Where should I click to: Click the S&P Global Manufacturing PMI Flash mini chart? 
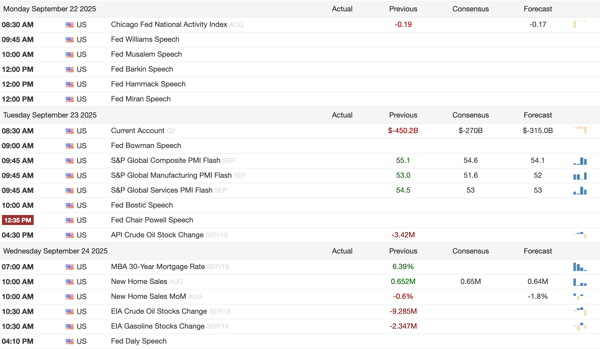pyautogui.click(x=580, y=176)
